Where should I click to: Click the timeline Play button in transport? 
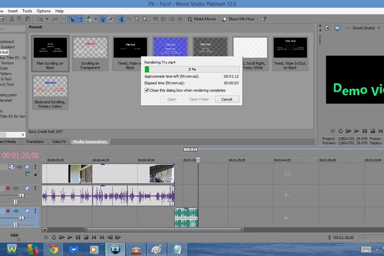tap(70, 237)
